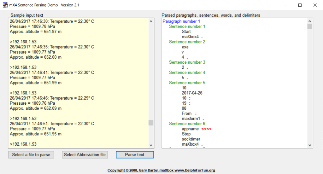Choose Select Abbreviation file button
This screenshot has height=174, width=323.
[85, 155]
